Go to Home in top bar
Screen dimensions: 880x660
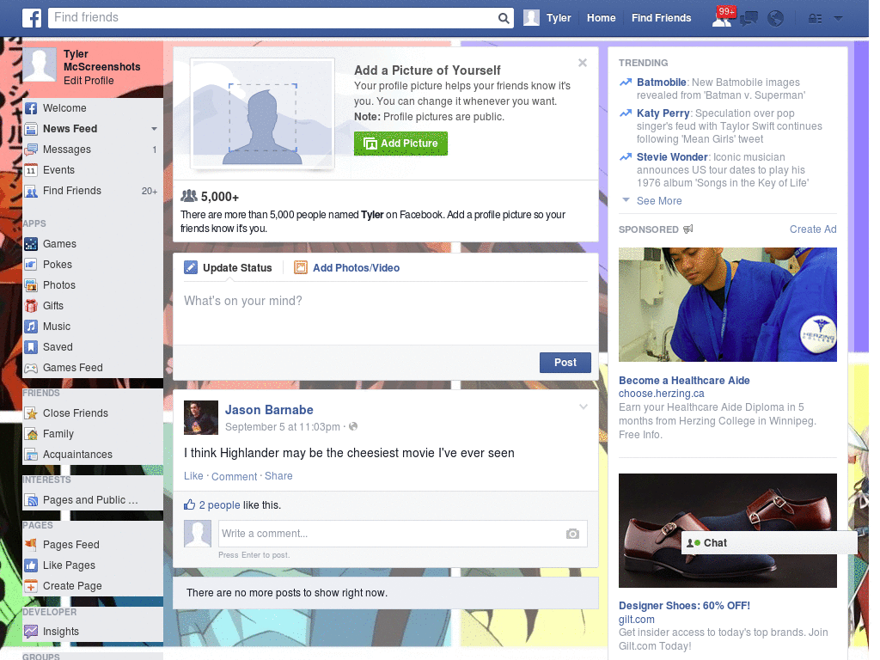pos(601,18)
